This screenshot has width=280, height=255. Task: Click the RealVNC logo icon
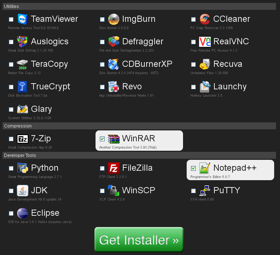(x=205, y=42)
